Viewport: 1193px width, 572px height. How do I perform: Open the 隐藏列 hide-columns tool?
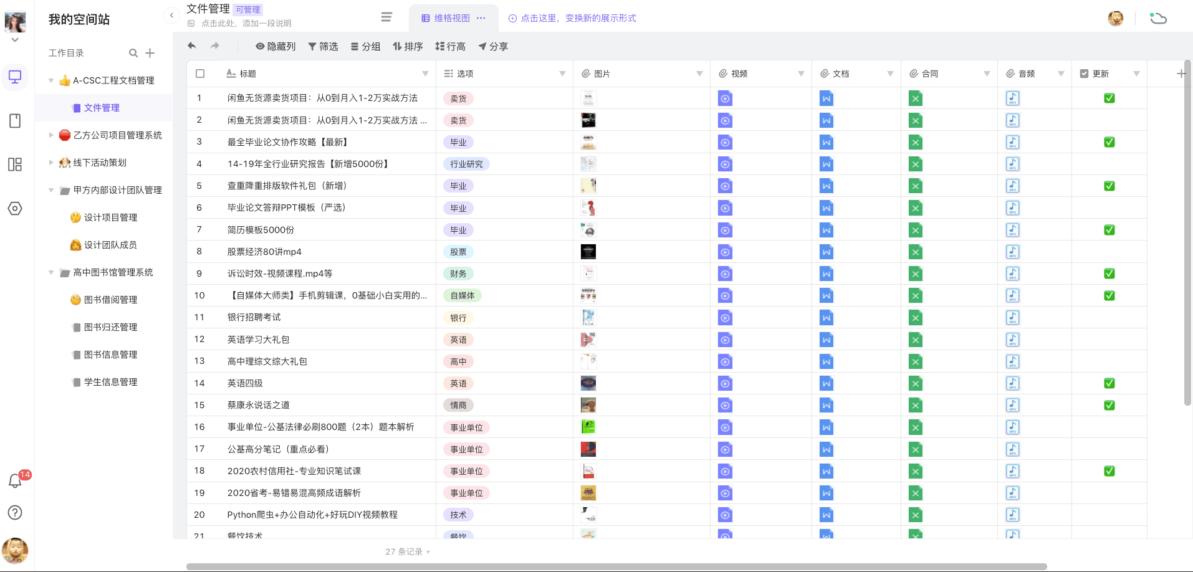(x=276, y=46)
